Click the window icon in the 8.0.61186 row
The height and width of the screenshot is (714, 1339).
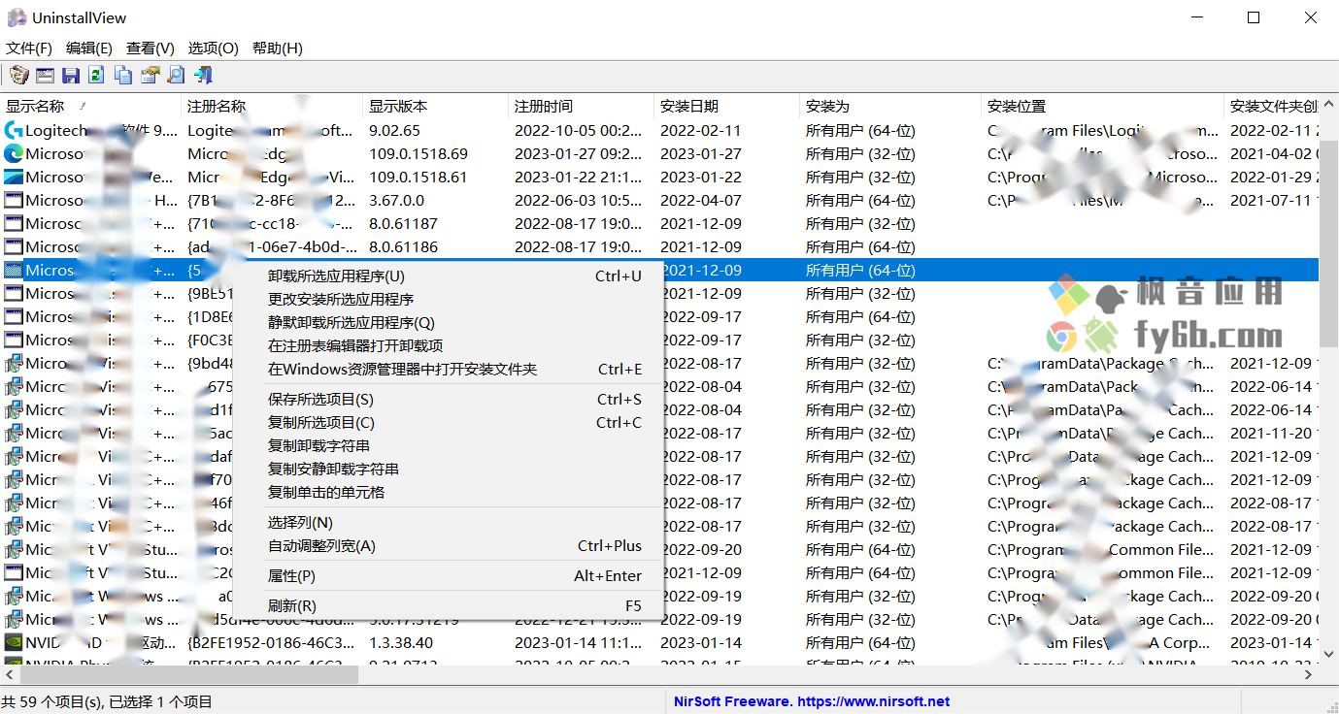tap(14, 246)
